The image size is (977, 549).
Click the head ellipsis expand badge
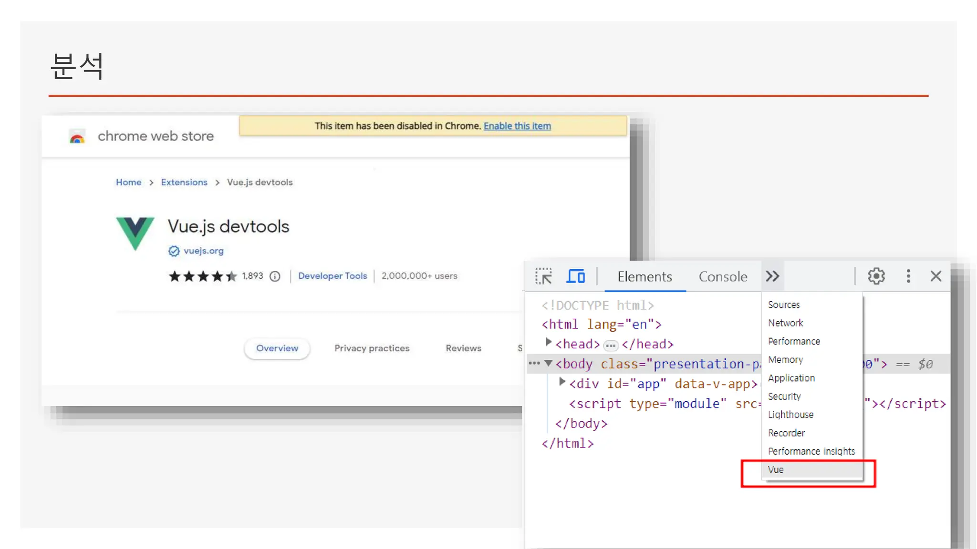tap(610, 346)
